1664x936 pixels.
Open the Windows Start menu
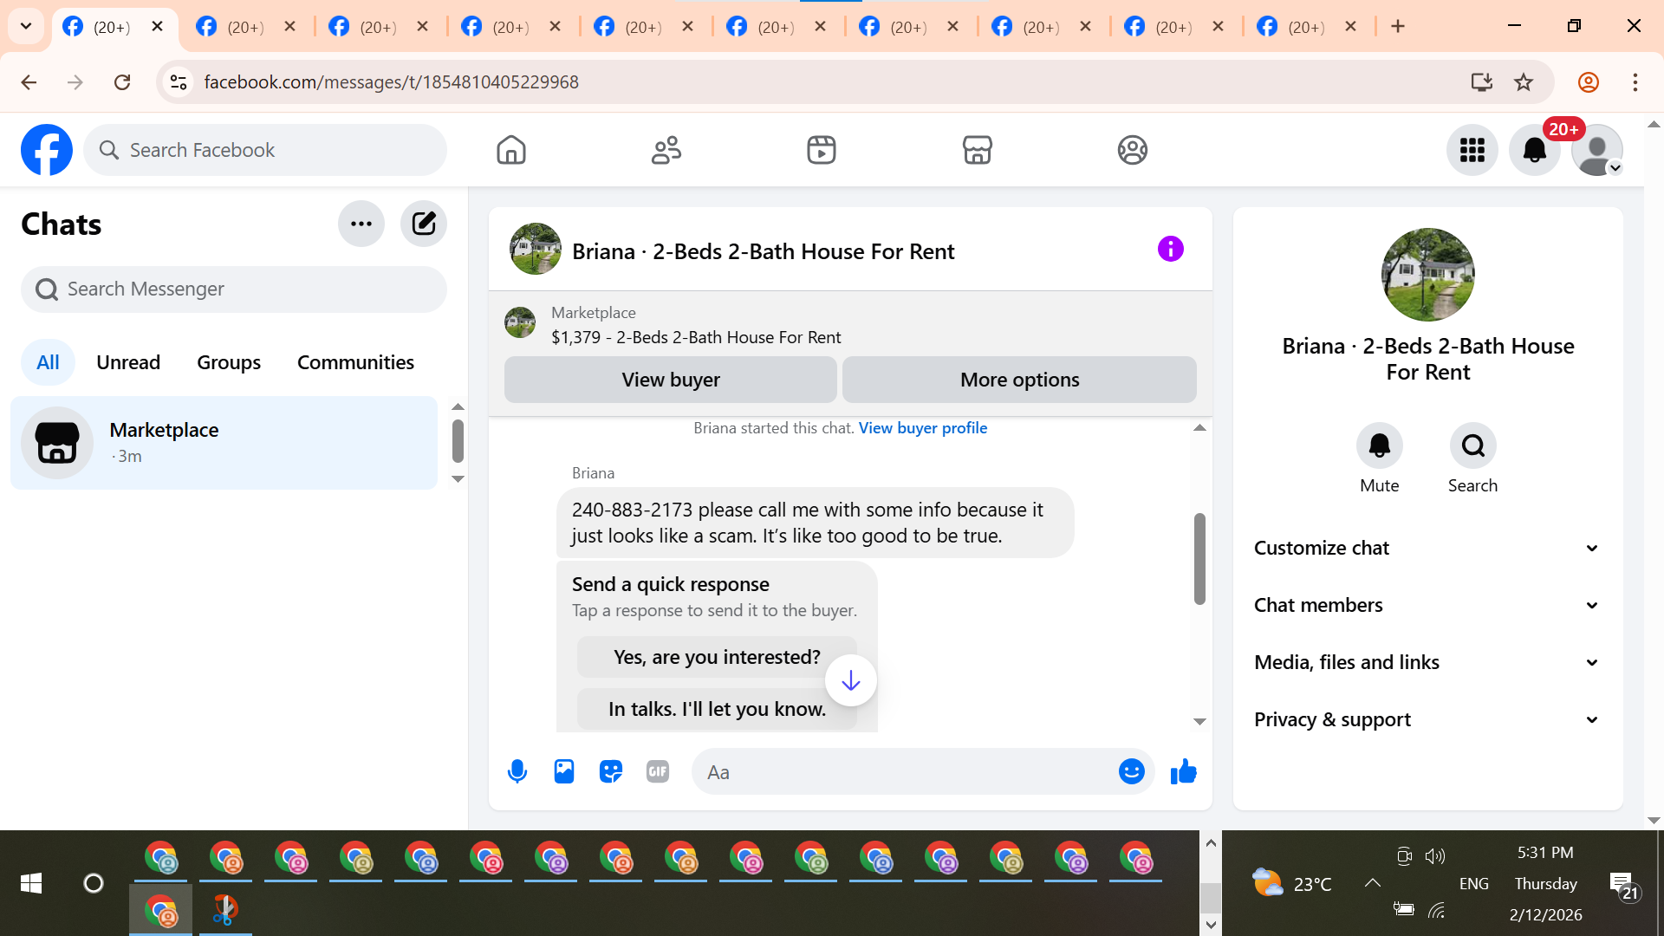(31, 883)
